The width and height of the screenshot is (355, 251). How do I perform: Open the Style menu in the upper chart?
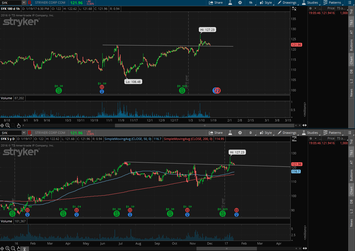click(x=266, y=3)
